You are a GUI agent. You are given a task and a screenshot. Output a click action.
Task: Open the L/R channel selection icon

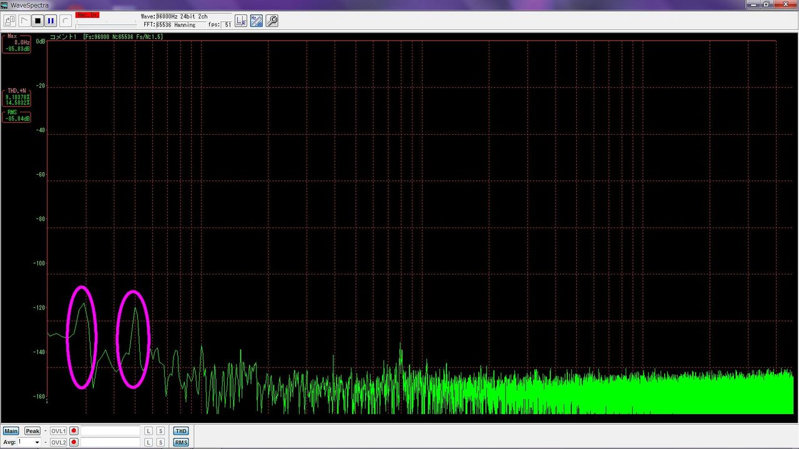pos(241,21)
